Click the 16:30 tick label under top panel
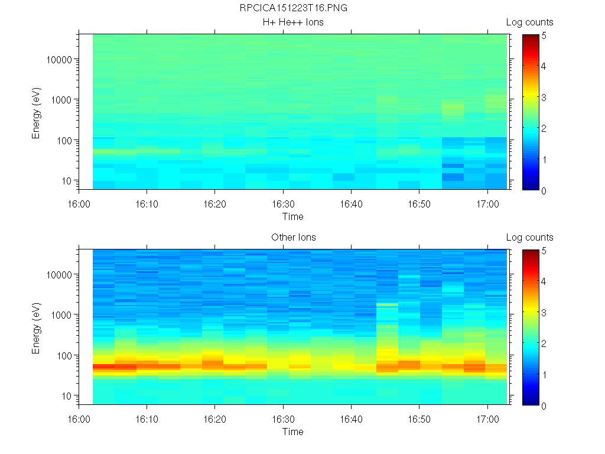This screenshot has width=605, height=454. click(283, 204)
